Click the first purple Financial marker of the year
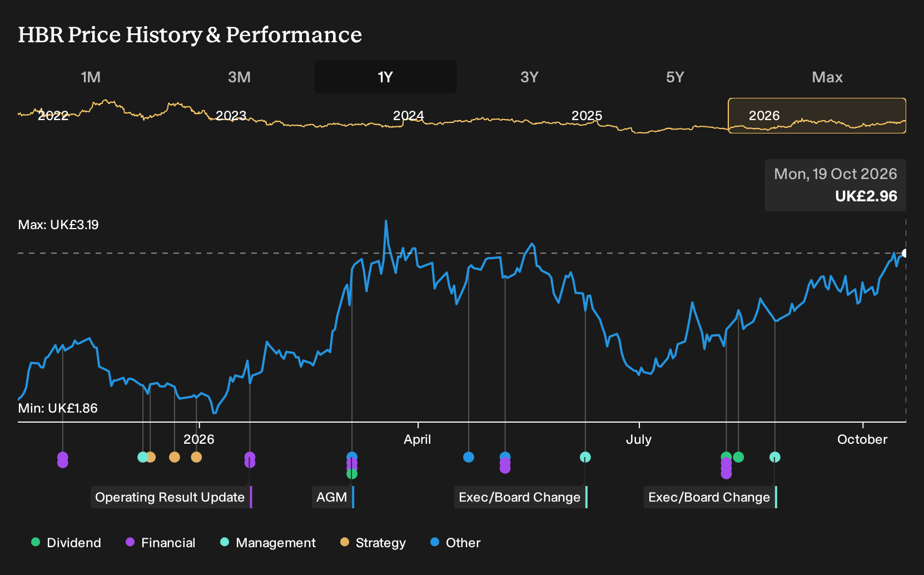This screenshot has width=924, height=575. click(x=63, y=459)
